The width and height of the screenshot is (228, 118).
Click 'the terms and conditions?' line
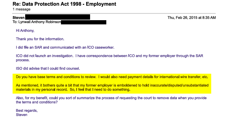(x=37, y=102)
